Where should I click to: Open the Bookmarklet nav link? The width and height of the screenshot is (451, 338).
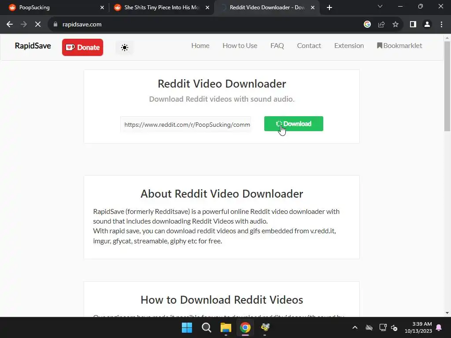399,46
